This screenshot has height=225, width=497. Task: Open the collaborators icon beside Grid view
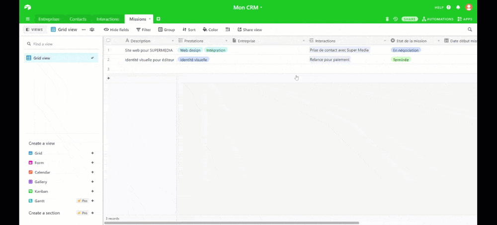point(92,29)
